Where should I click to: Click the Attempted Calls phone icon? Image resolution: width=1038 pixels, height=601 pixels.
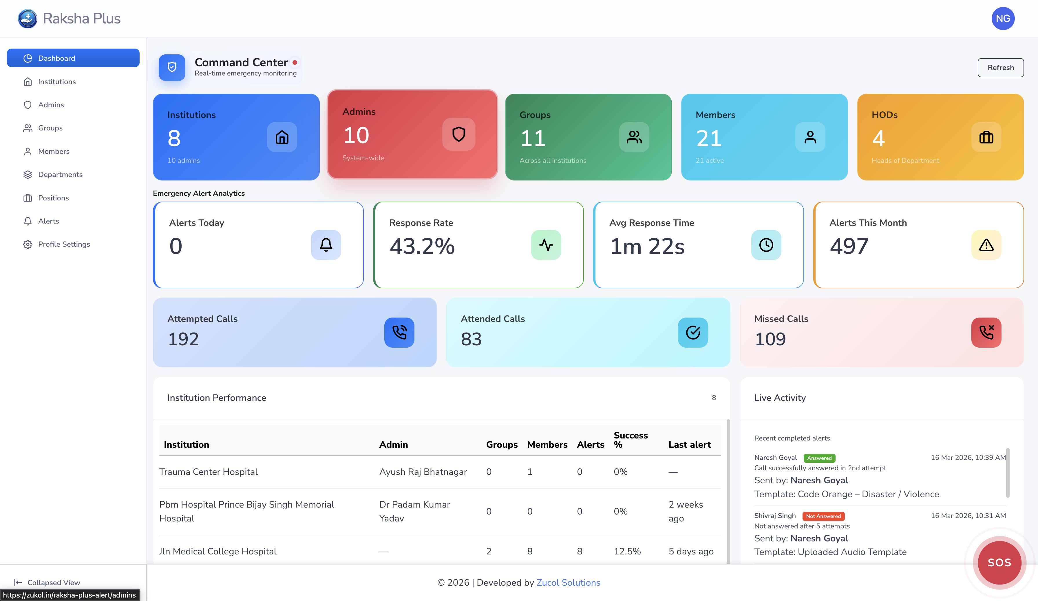tap(399, 332)
